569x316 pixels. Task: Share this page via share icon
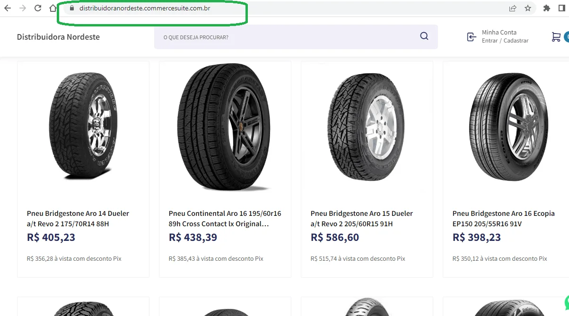(513, 9)
